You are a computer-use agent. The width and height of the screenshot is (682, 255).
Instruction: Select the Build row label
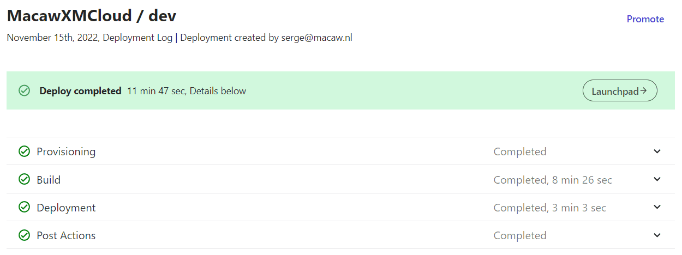point(49,179)
